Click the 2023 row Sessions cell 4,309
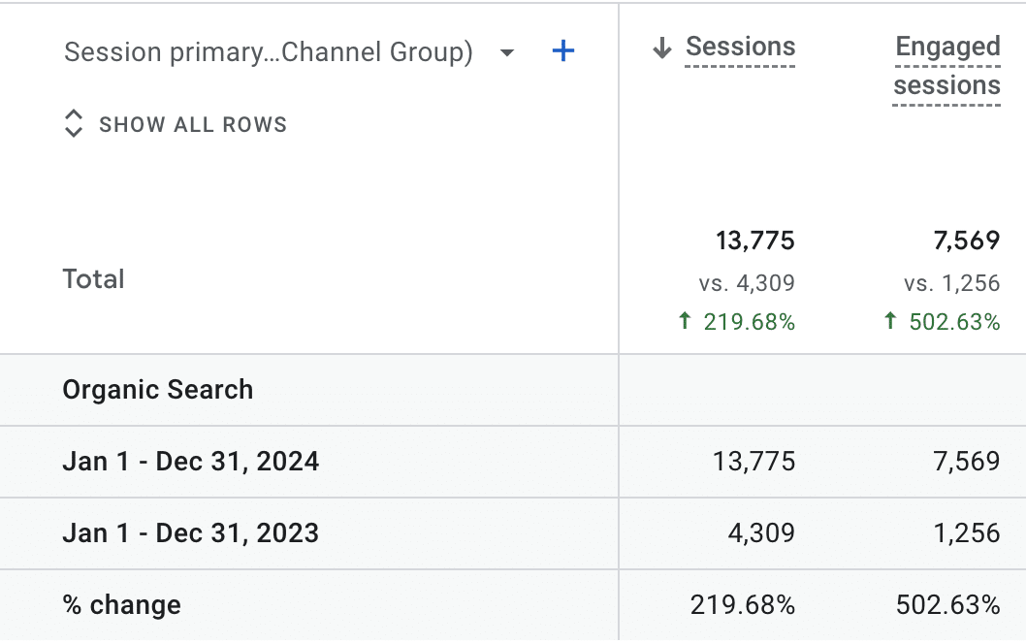Screen dimensions: 1026x644 [754, 533]
